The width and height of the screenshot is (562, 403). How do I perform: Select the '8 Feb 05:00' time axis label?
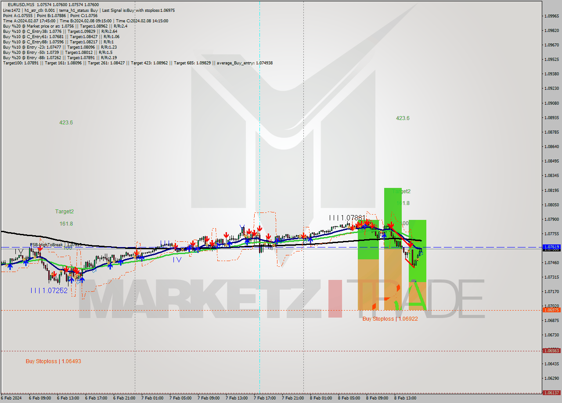click(x=349, y=398)
